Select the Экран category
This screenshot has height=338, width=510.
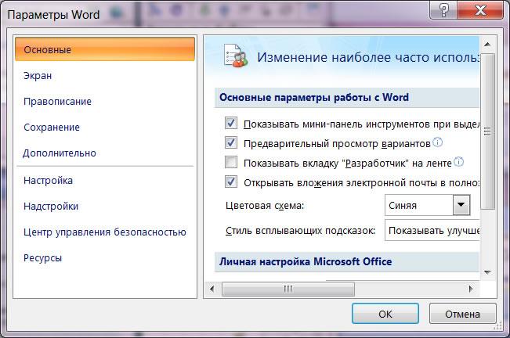(x=38, y=76)
